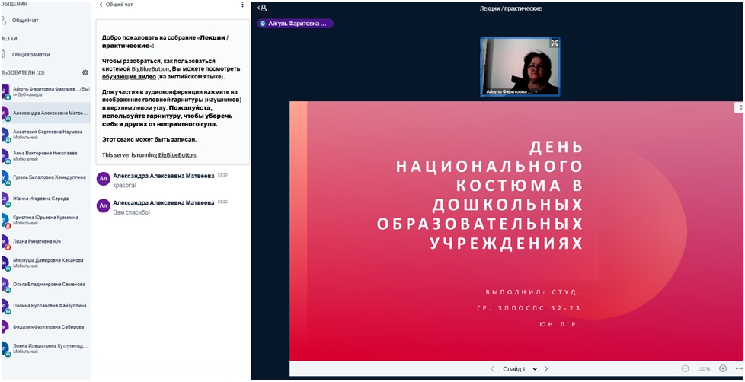Click fullscreen icon on webcam video
The height and width of the screenshot is (382, 745).
pyautogui.click(x=554, y=43)
